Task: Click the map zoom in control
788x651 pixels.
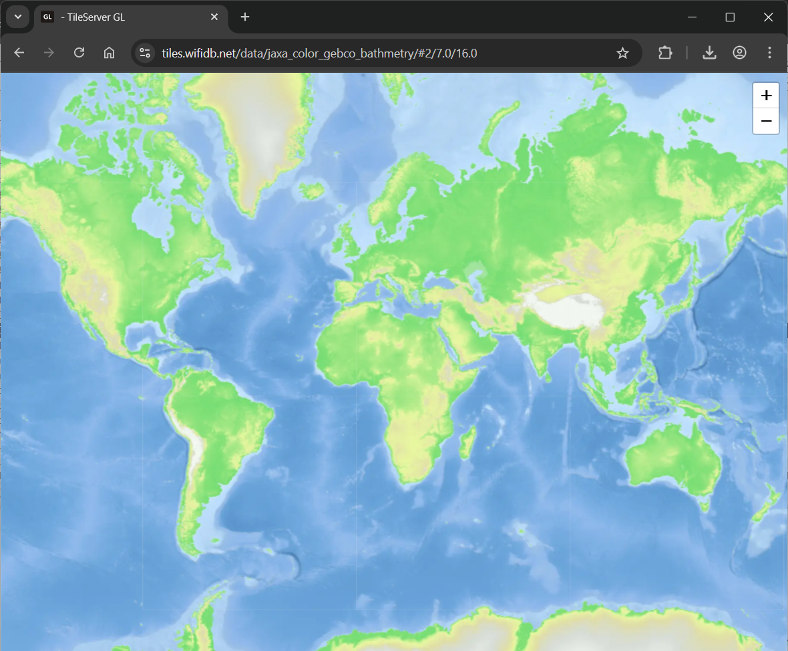Action: click(765, 94)
